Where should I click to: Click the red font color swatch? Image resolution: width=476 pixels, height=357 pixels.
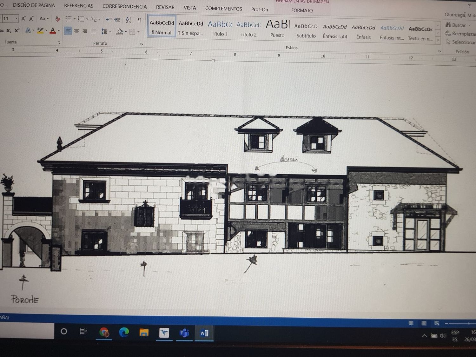53,30
